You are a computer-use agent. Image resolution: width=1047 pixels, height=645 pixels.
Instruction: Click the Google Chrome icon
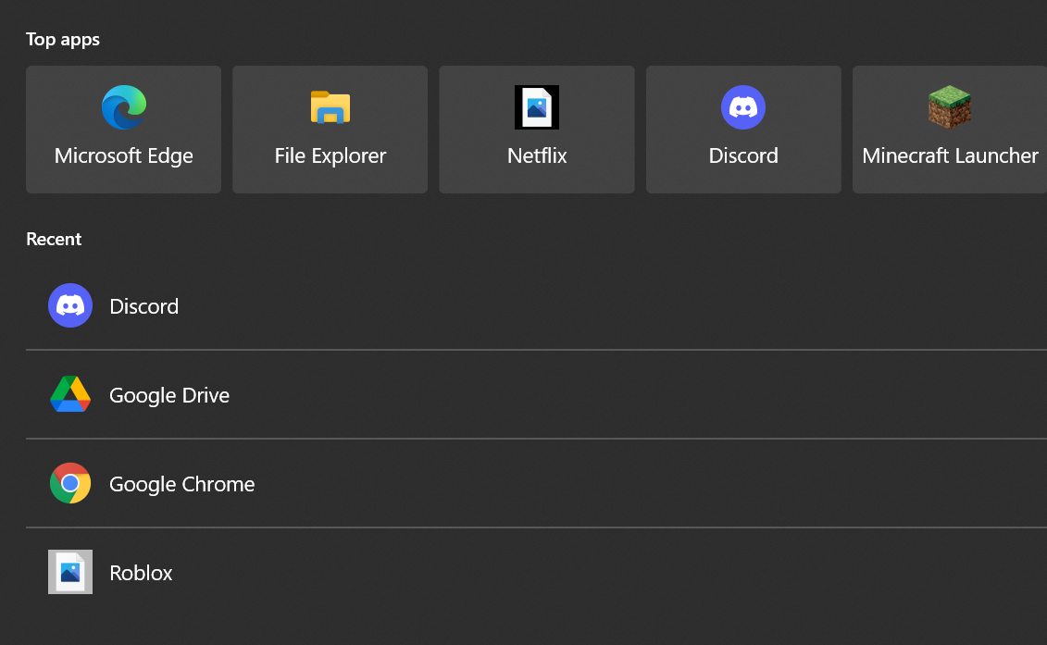coord(70,483)
